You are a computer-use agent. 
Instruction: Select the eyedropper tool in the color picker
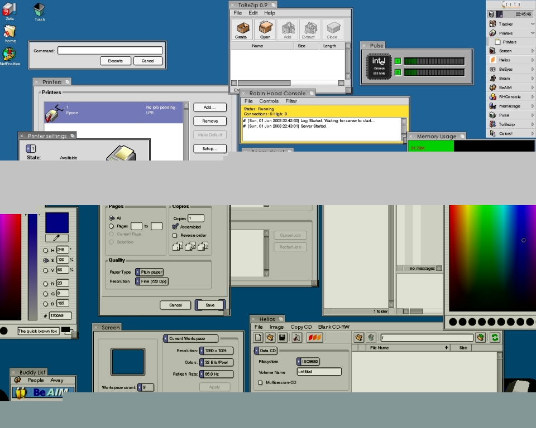pos(56,238)
